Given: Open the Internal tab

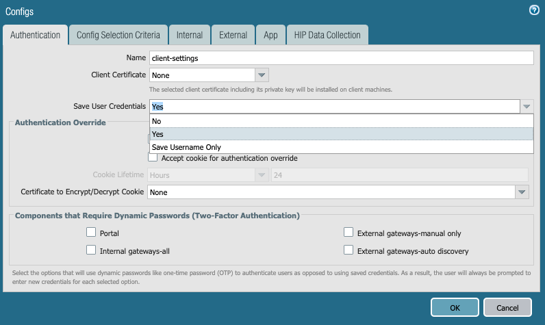Looking at the screenshot, I should click(x=189, y=35).
